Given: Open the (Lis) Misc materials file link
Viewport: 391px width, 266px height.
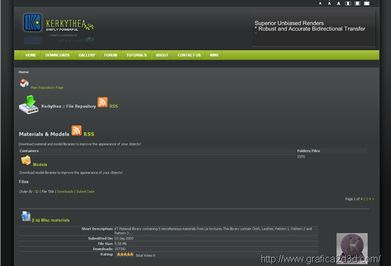Looking at the screenshot, I should (x=51, y=220).
